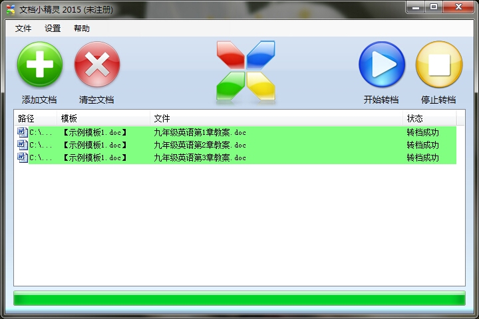Click the 停止转档 label text
Image resolution: width=479 pixels, height=319 pixels.
pos(438,100)
